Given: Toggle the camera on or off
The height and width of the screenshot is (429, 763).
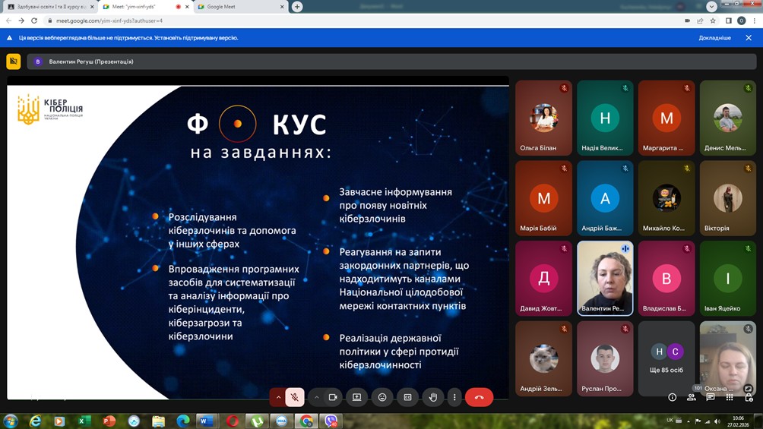Looking at the screenshot, I should click(x=333, y=397).
